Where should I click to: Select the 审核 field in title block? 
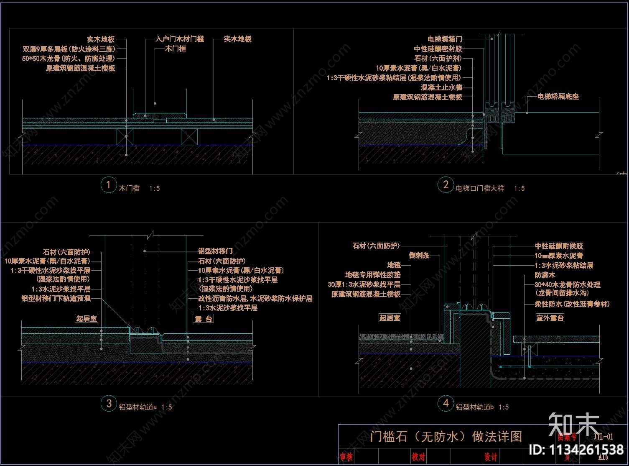click(x=346, y=457)
